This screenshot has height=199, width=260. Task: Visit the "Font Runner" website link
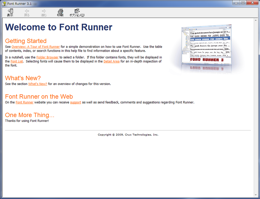[x=24, y=102]
